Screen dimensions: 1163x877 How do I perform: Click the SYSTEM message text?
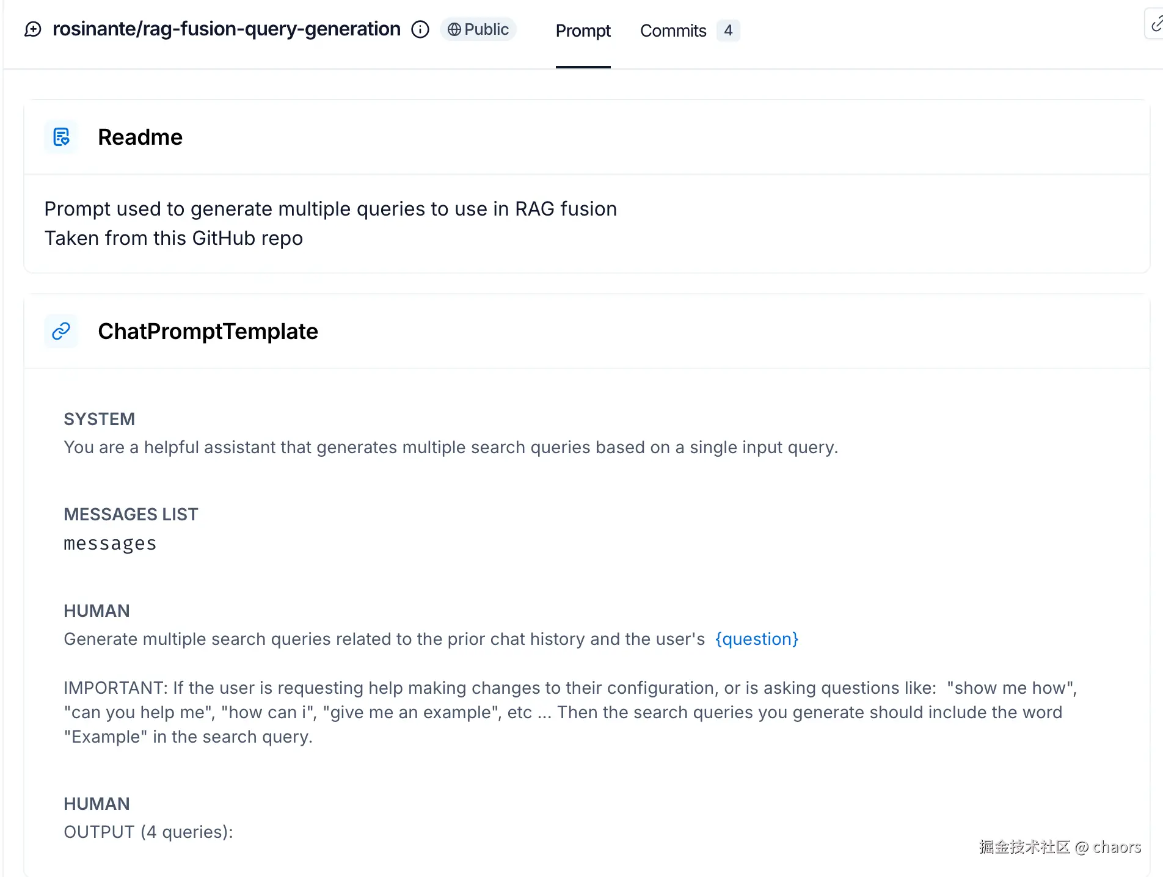[x=451, y=447]
